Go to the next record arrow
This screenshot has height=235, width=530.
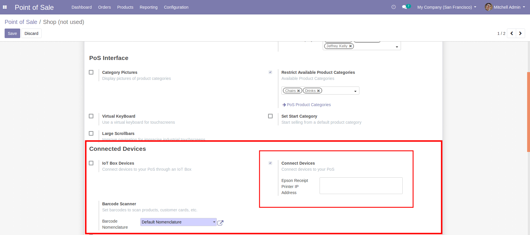tap(520, 33)
